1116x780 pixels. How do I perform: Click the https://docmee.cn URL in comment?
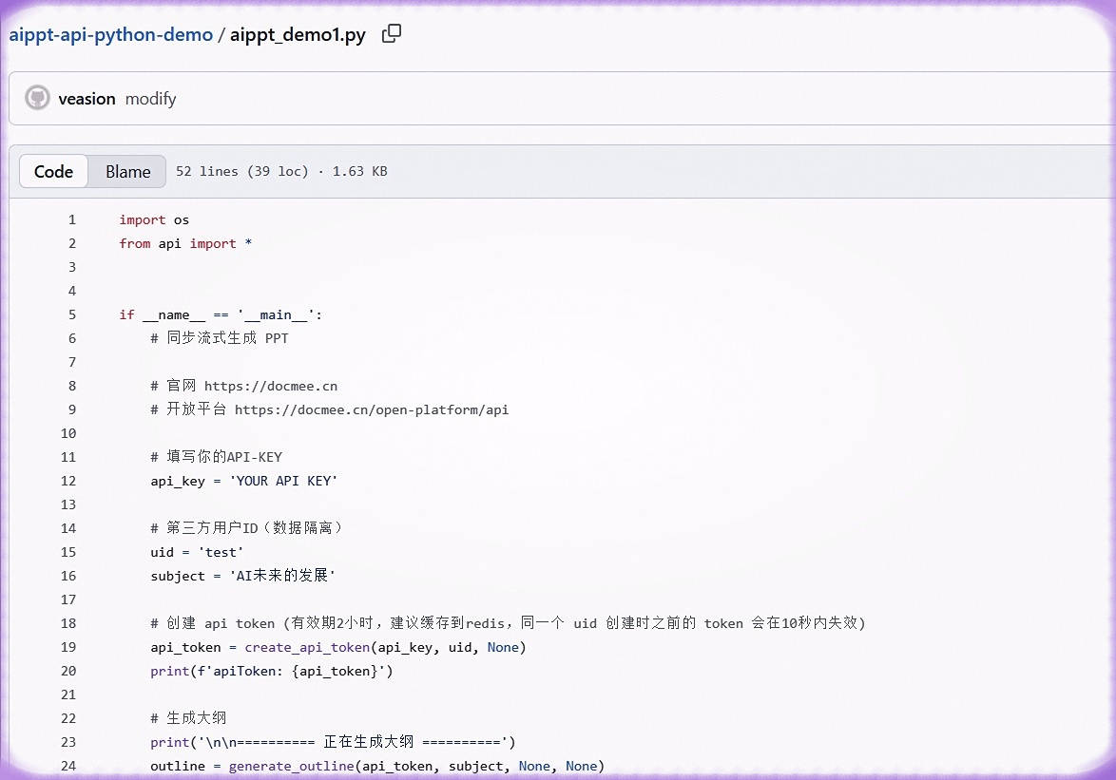(x=271, y=386)
